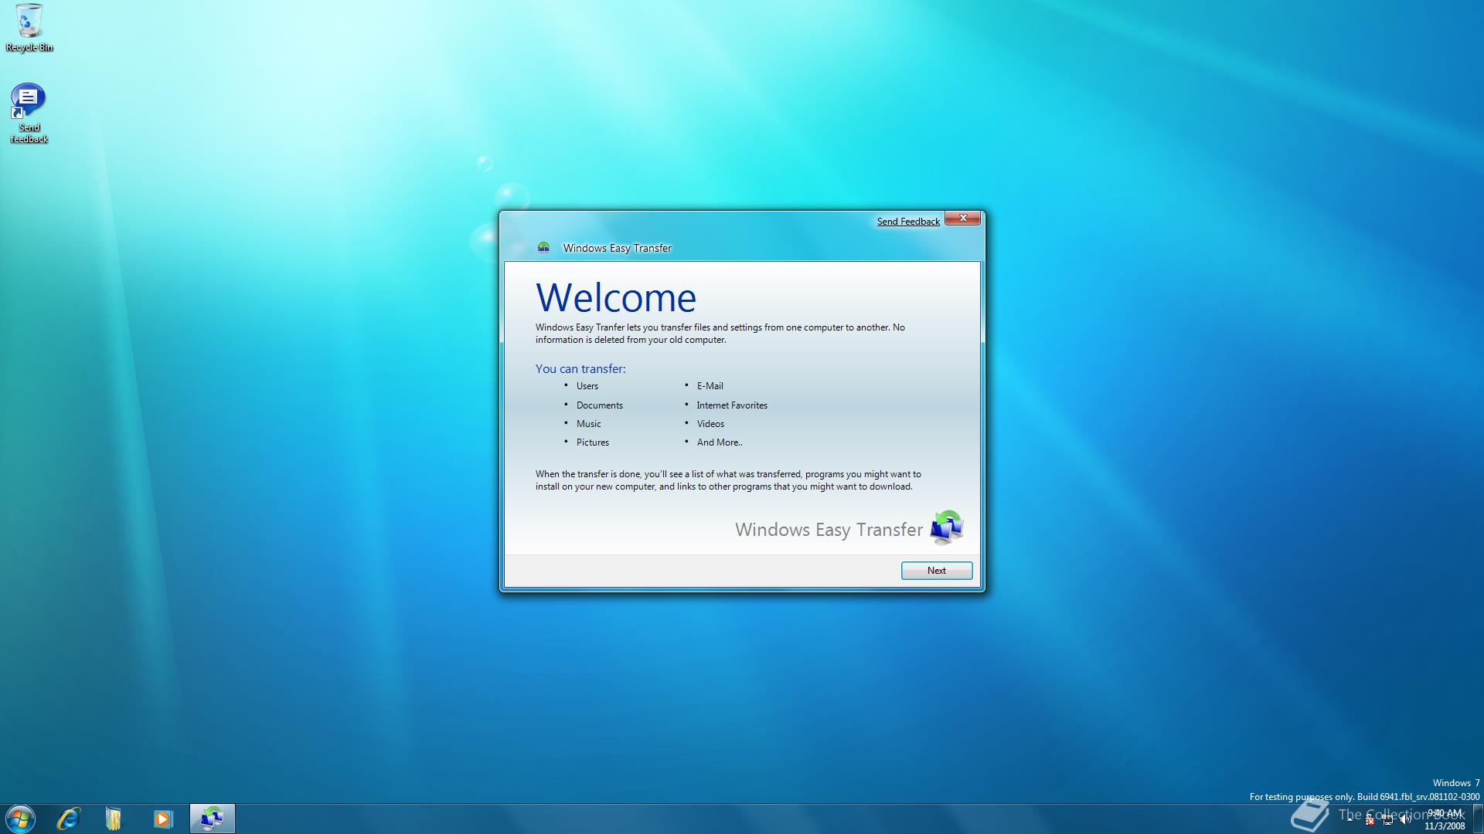Click the Next button in Easy Transfer
The width and height of the screenshot is (1484, 834).
tap(936, 571)
